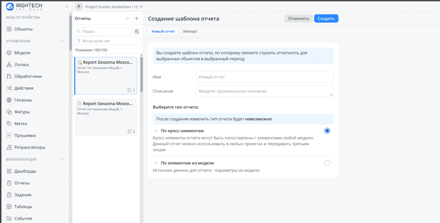Click the Tags label icon (Метки)
The width and height of the screenshot is (440, 223).
[9, 124]
